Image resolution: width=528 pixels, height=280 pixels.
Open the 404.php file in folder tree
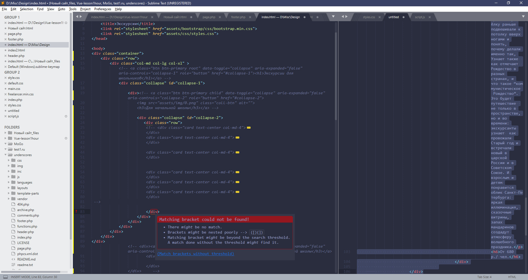tap(23, 204)
